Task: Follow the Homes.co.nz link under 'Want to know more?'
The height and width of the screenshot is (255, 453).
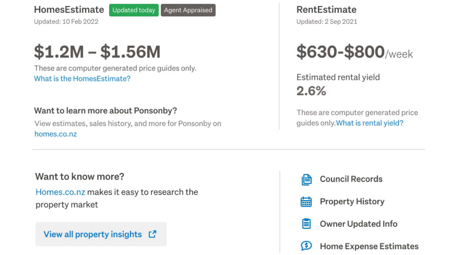Action: pyautogui.click(x=60, y=192)
